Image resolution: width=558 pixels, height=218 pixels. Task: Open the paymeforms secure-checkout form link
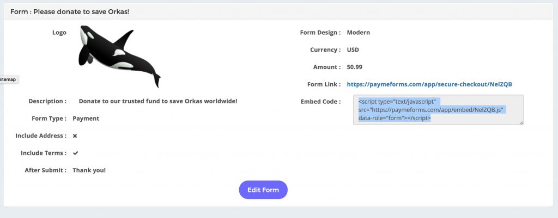click(x=429, y=84)
